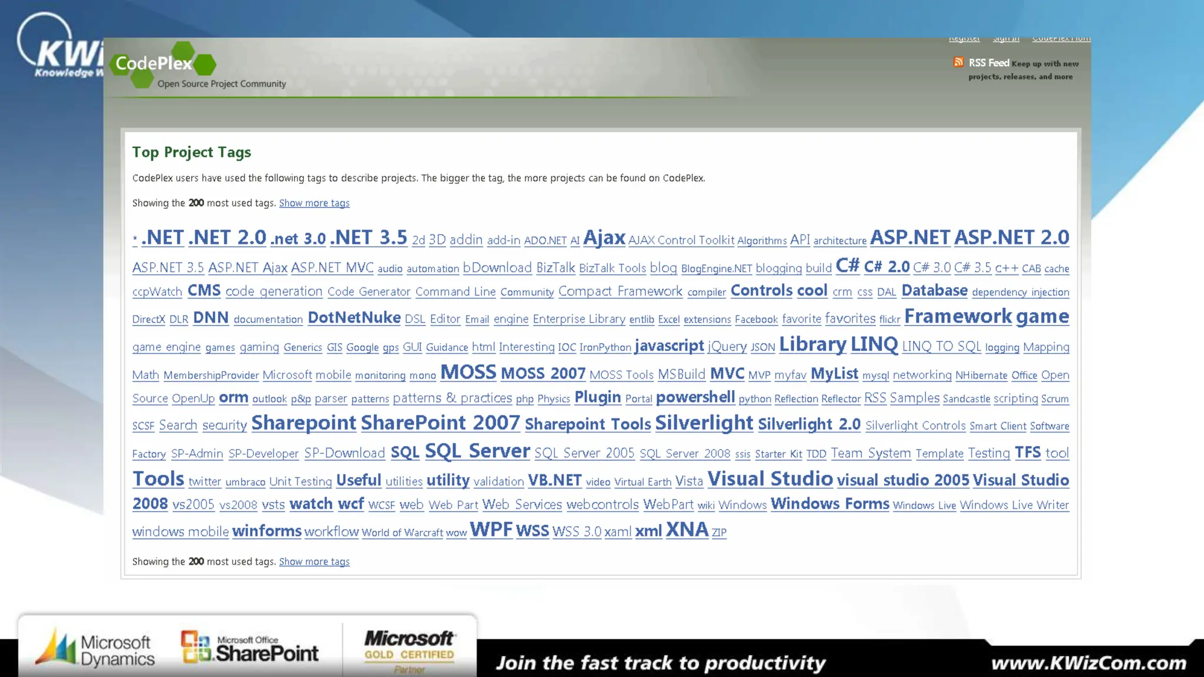
Task: Open the MOSS 2007 tag
Action: click(543, 373)
